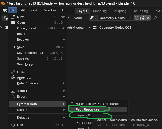
Task: Toggle the pin node tree icon
Action: (x=155, y=18)
